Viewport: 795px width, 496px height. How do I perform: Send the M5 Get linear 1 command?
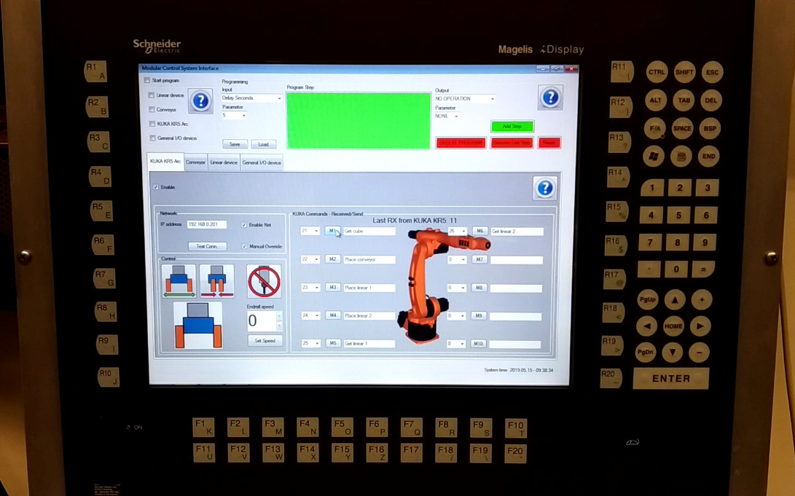pyautogui.click(x=333, y=343)
